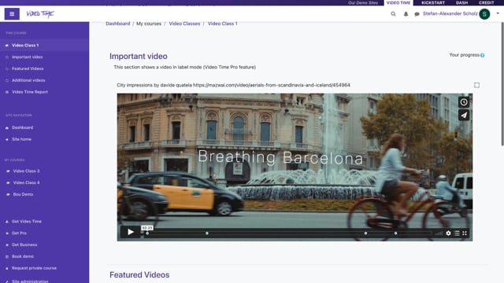Click the Video Class 3 course icon
This screenshot has height=283, width=504.
click(x=8, y=171)
